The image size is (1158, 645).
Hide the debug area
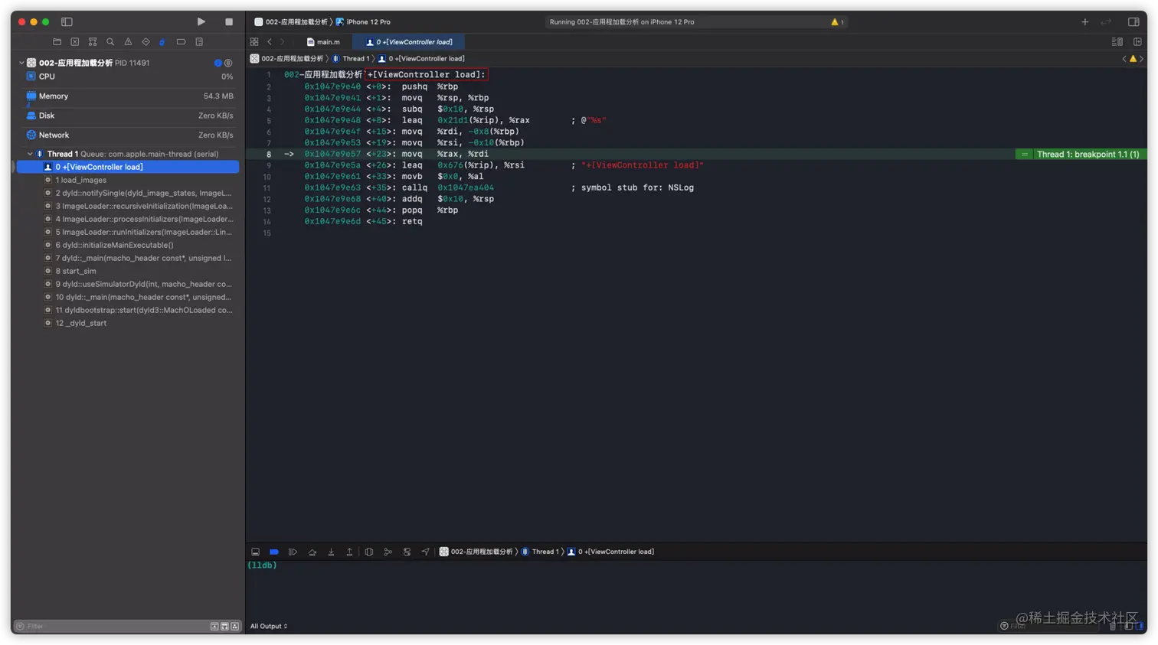255,552
